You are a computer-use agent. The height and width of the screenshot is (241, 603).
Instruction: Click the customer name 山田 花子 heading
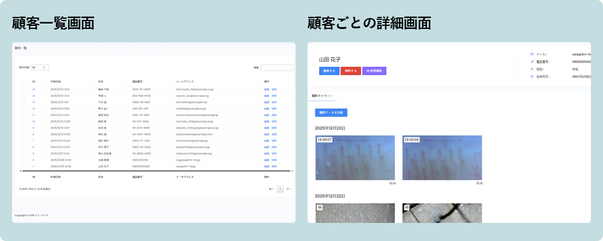[x=330, y=60]
